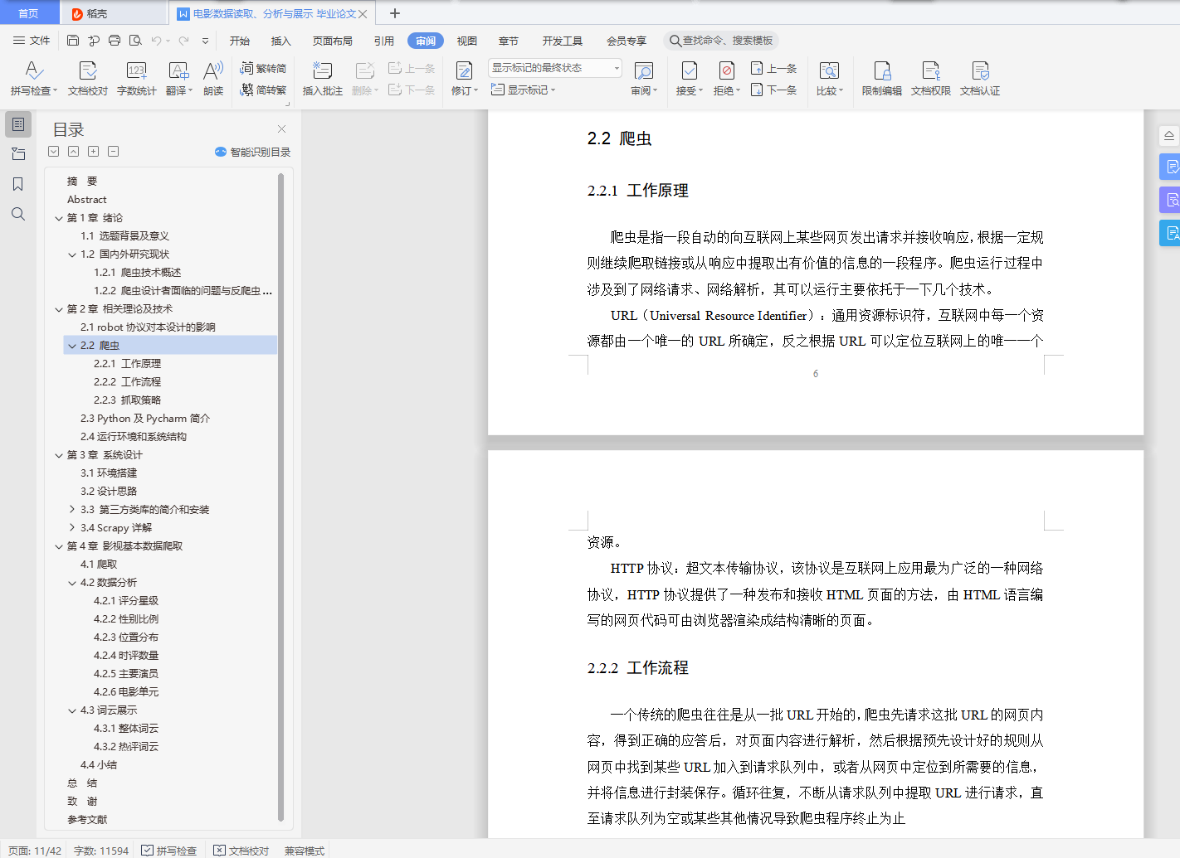
Task: Switch to the 引用 ribbon tab
Action: (x=384, y=41)
